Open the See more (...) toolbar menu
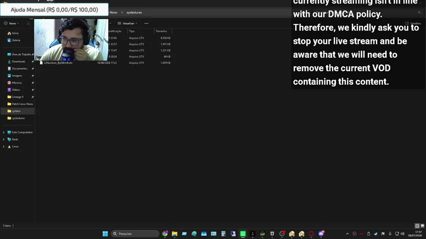The image size is (426, 239). 146,23
